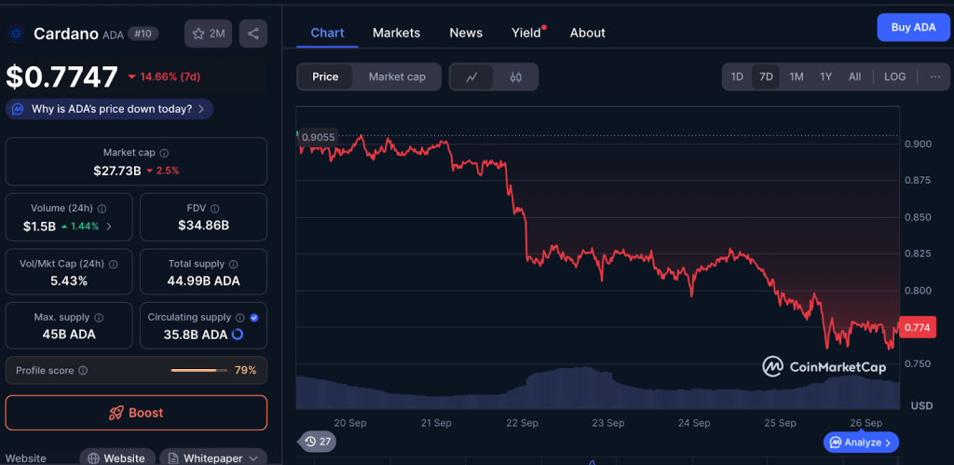
Task: Open the Yield tab
Action: pyautogui.click(x=526, y=33)
